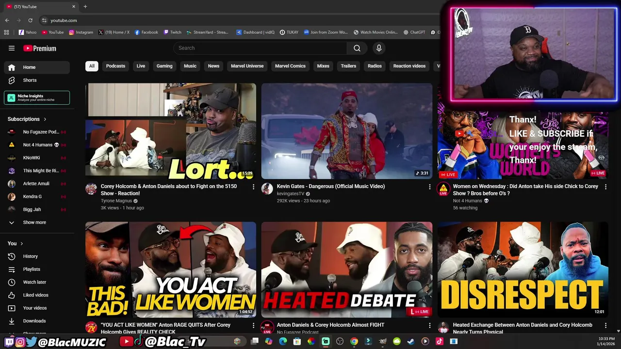The height and width of the screenshot is (349, 621).
Task: Open more options for Tyrone Magnus video
Action: tap(253, 187)
